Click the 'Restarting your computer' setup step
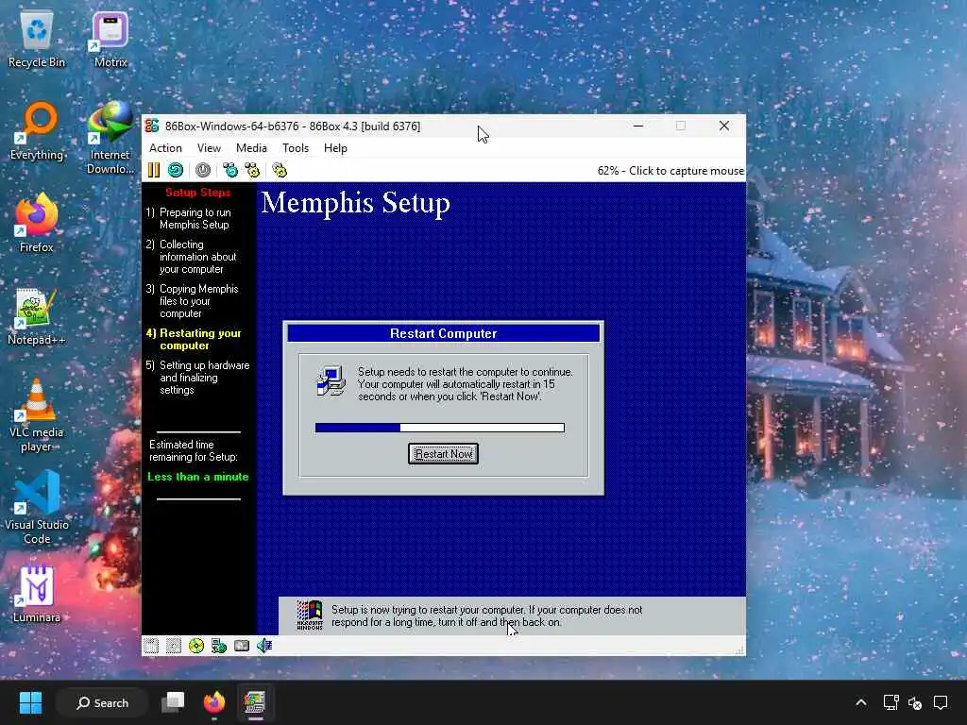Screen dimensions: 967x725 pos(194,339)
